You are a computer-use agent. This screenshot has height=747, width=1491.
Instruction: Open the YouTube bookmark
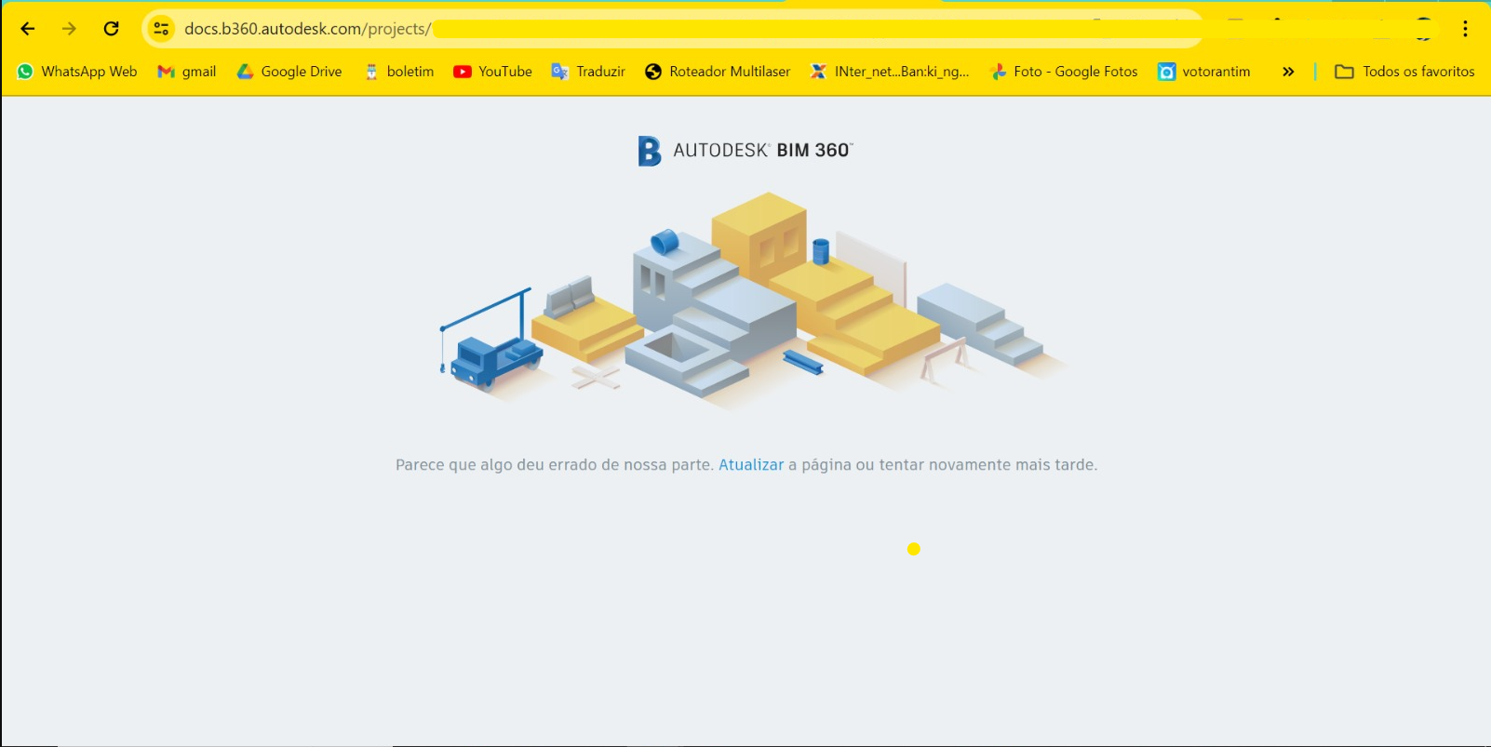point(493,72)
